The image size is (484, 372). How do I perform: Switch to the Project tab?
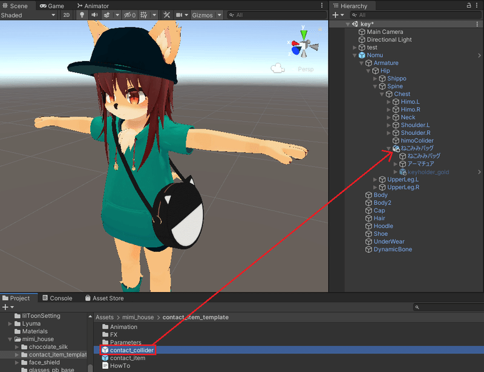[16, 298]
